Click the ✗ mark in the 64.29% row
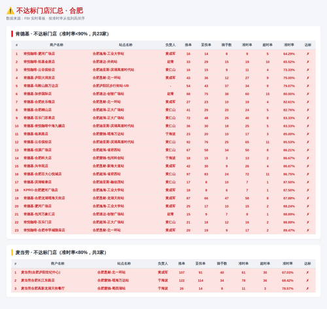 (308, 54)
